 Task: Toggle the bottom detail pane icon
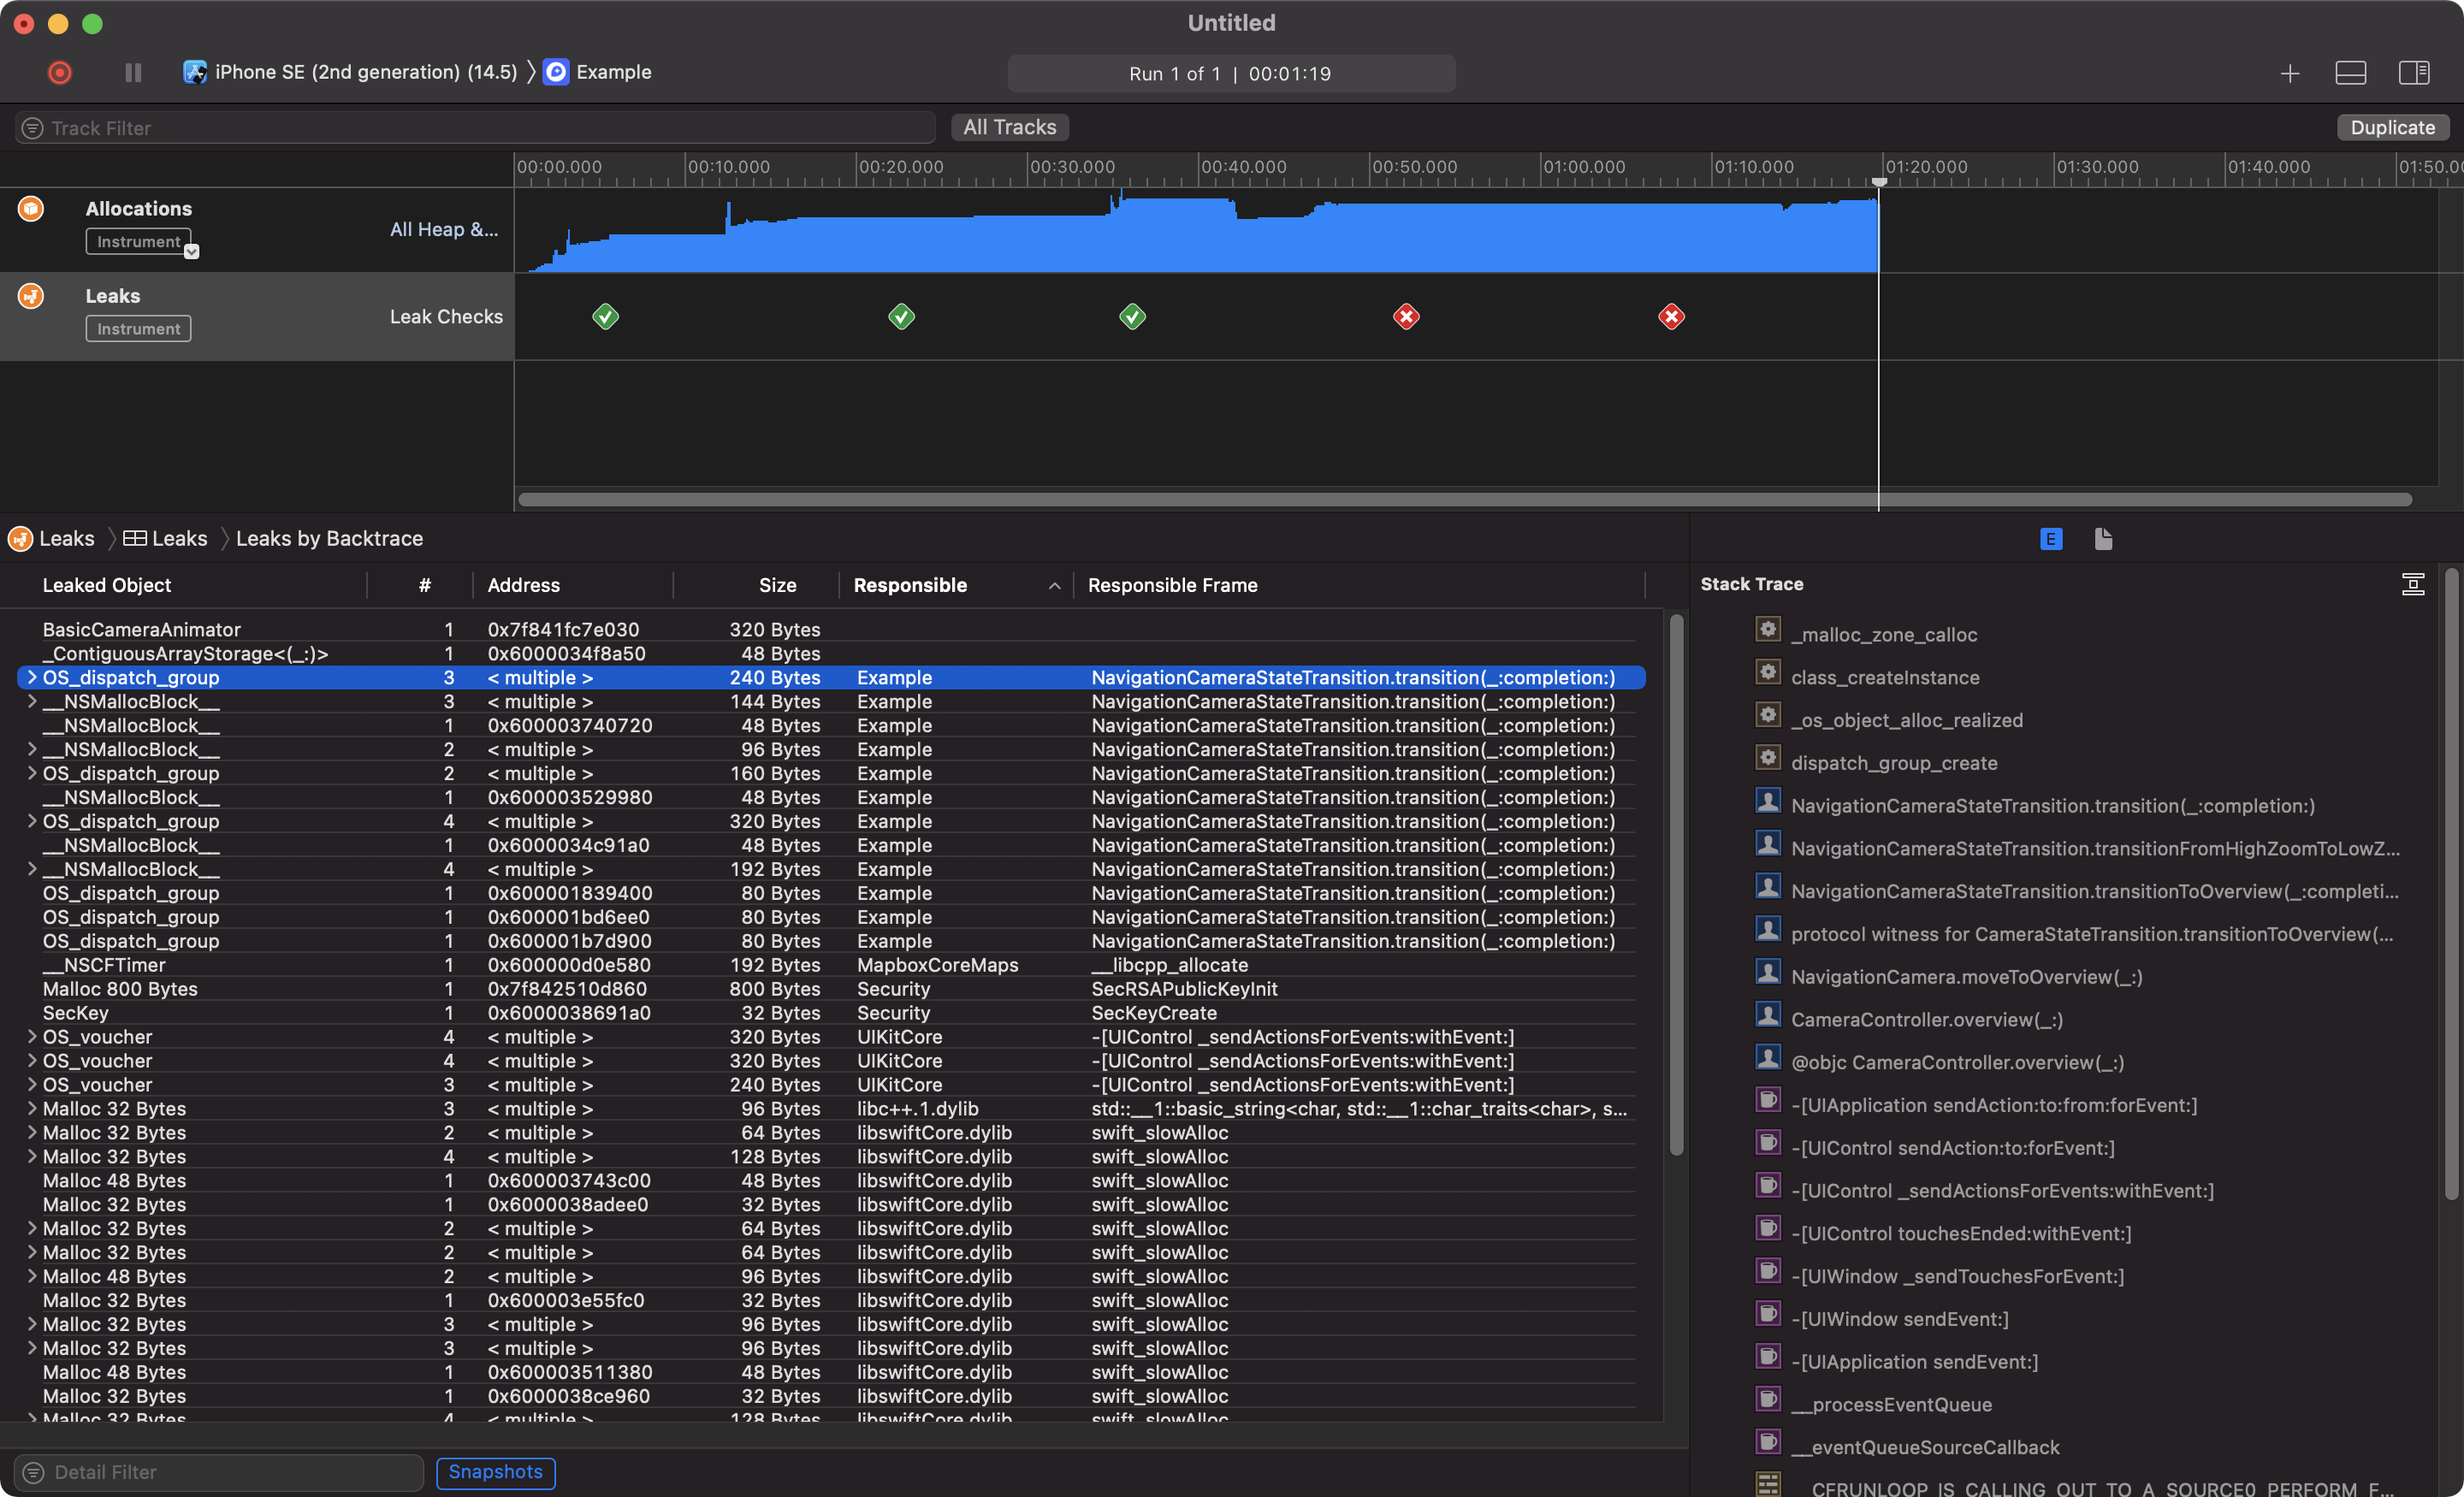2350,73
